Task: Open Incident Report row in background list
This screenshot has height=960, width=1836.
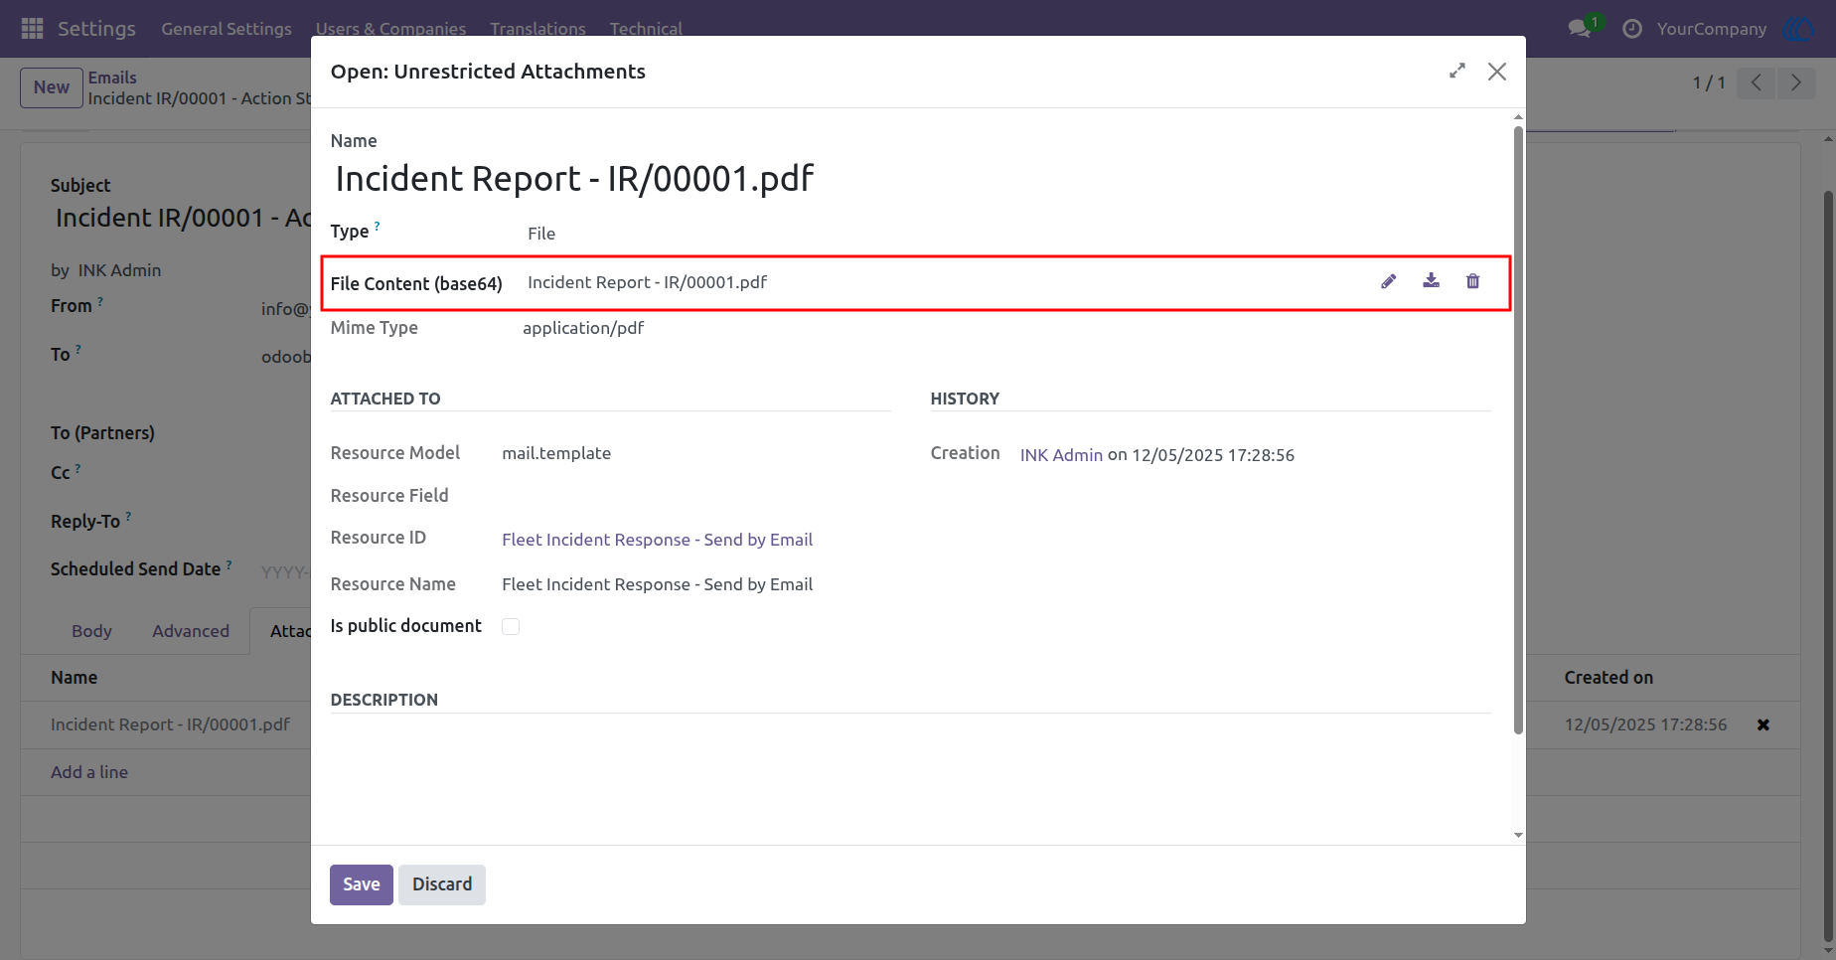Action: click(170, 724)
